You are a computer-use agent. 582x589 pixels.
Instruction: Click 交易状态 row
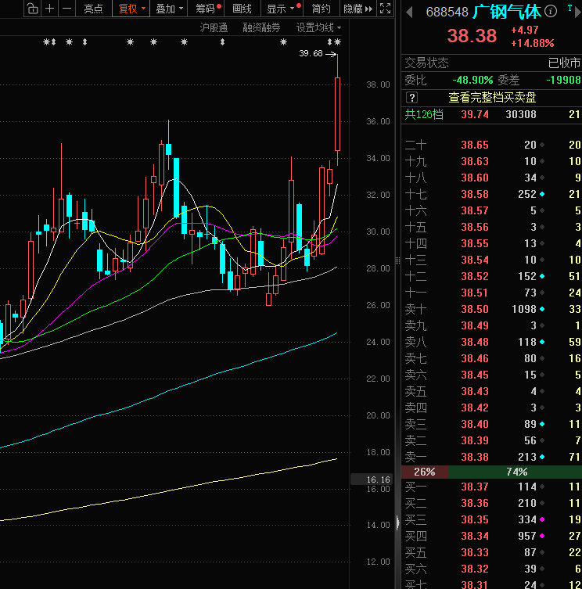point(492,63)
